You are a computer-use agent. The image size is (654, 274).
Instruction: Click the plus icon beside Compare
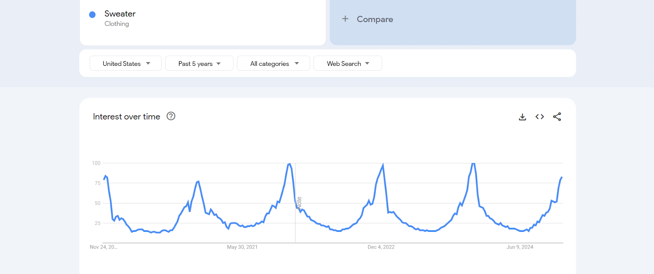click(345, 19)
